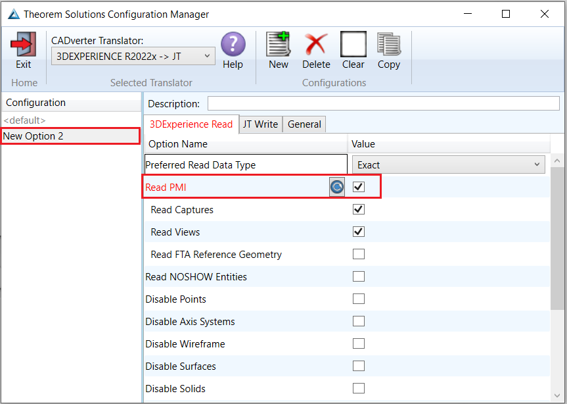Check the Disable Points box
This screenshot has width=567, height=404.
[359, 299]
